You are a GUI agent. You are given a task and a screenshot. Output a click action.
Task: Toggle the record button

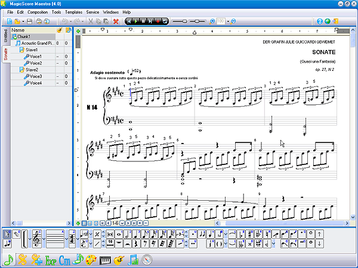click(x=158, y=21)
